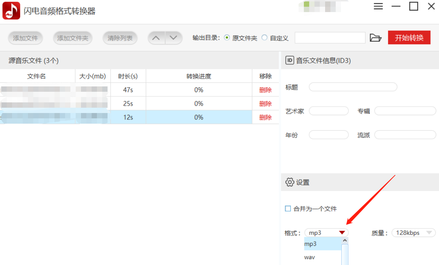This screenshot has width=439, height=265.
Task: Click the red music note app logo
Action: coord(11,11)
